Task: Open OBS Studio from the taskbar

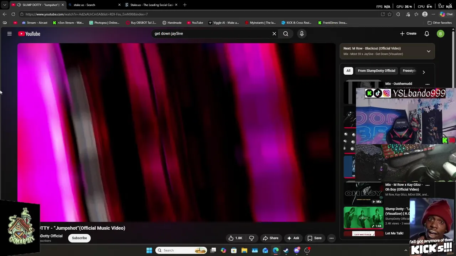Action: [x=307, y=250]
